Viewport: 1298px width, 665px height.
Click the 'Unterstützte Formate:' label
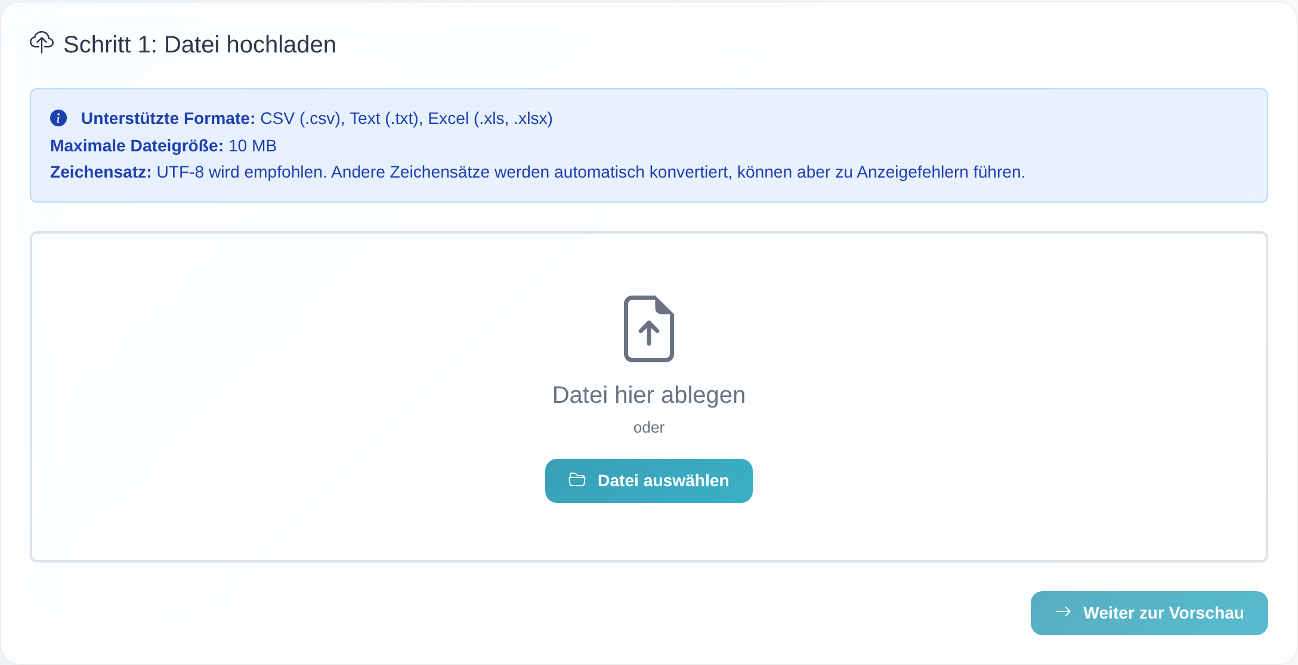[x=168, y=119]
